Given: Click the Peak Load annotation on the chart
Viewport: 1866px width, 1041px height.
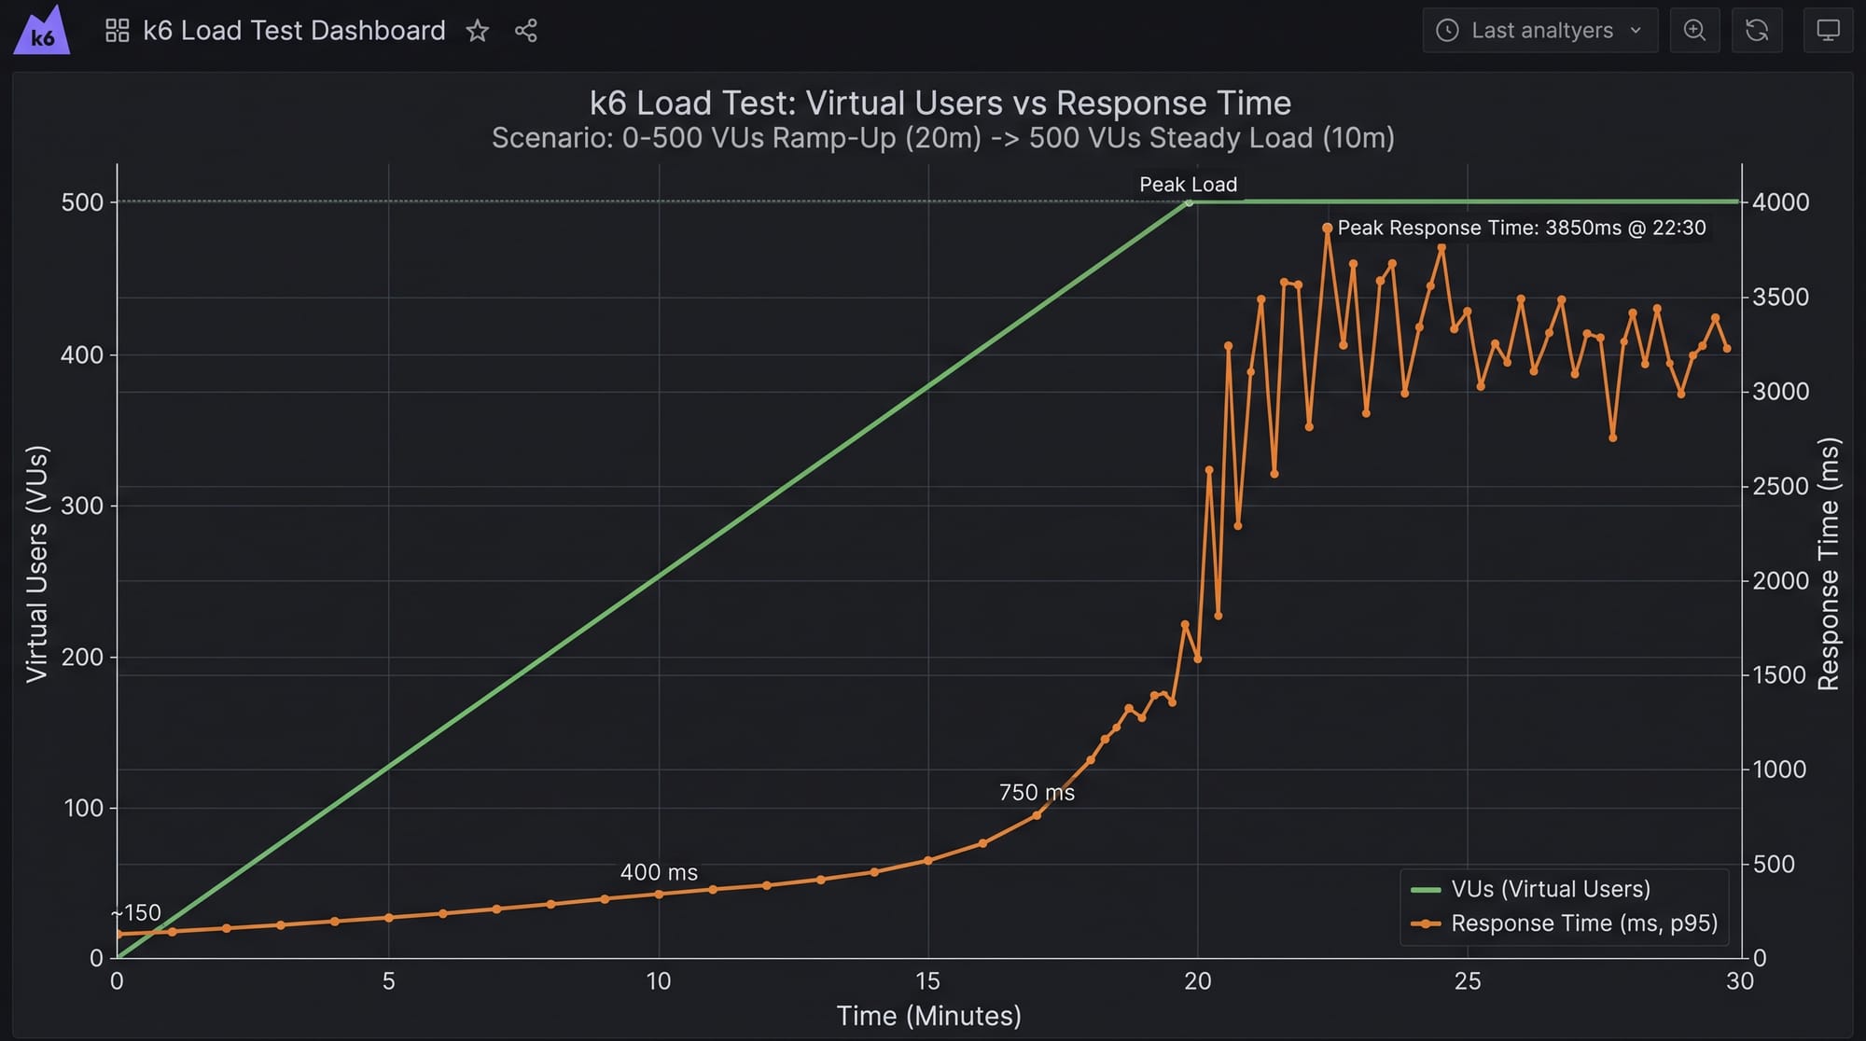Looking at the screenshot, I should point(1188,184).
